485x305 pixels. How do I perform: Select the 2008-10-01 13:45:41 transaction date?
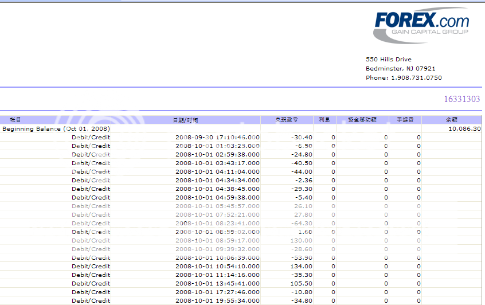tap(217, 283)
